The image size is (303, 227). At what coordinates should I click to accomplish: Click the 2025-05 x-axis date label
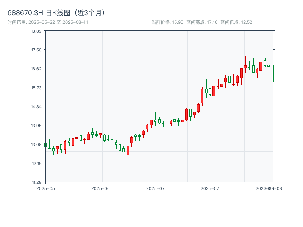[45, 188]
